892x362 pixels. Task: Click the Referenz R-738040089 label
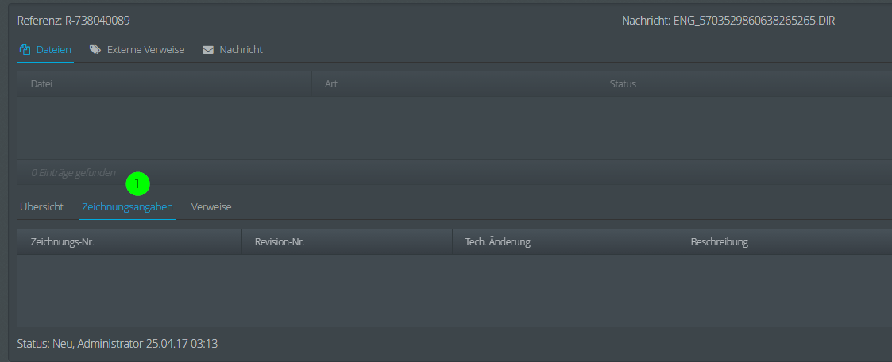(x=74, y=21)
